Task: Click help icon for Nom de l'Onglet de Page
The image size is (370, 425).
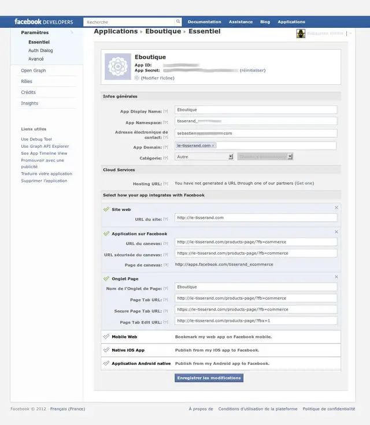Action: tap(165, 289)
